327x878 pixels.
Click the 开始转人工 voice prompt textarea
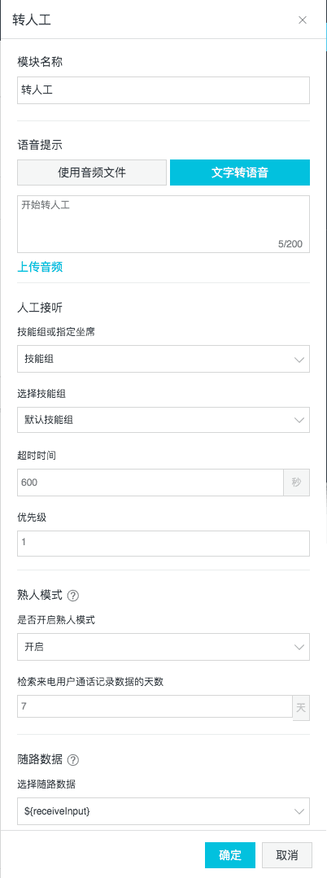pos(163,224)
